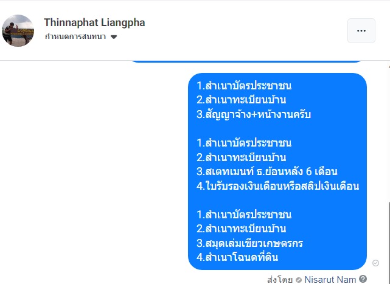Click the last 2.สำเนาทะเบียนบ้าน line in bubble
This screenshot has width=390, height=284.
[x=242, y=229]
